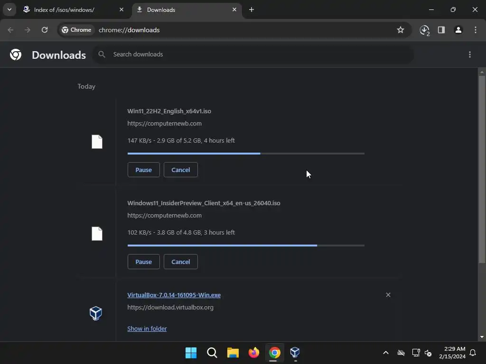
Task: Open a new tab with plus button
Action: pyautogui.click(x=252, y=9)
